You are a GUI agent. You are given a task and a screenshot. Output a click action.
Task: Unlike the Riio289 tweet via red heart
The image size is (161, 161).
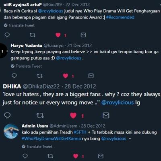(x=58, y=35)
